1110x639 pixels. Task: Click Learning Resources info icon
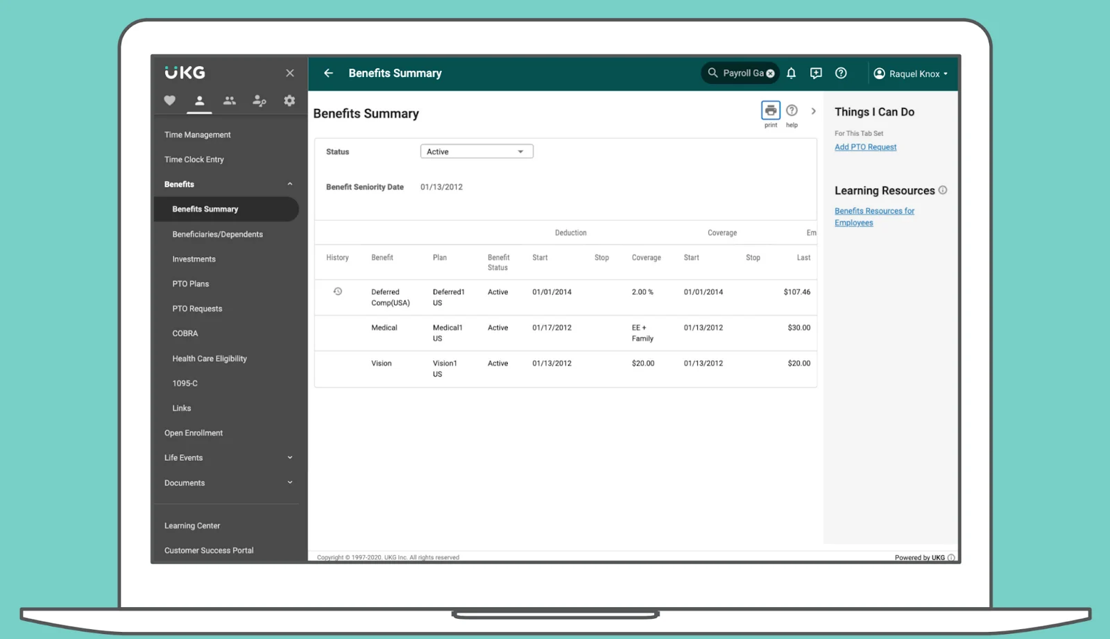[x=943, y=190]
